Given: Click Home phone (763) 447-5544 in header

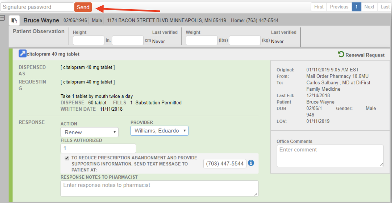Looking at the screenshot, I should pos(255,20).
